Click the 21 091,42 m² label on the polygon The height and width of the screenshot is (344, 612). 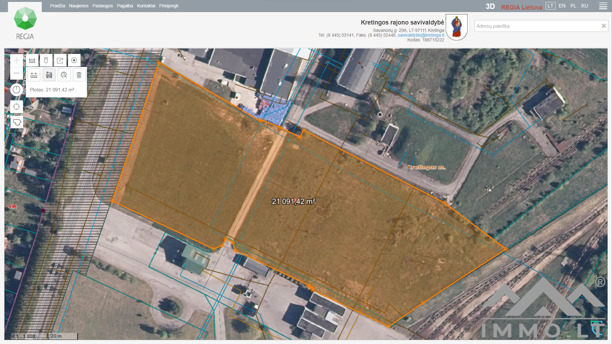point(294,201)
